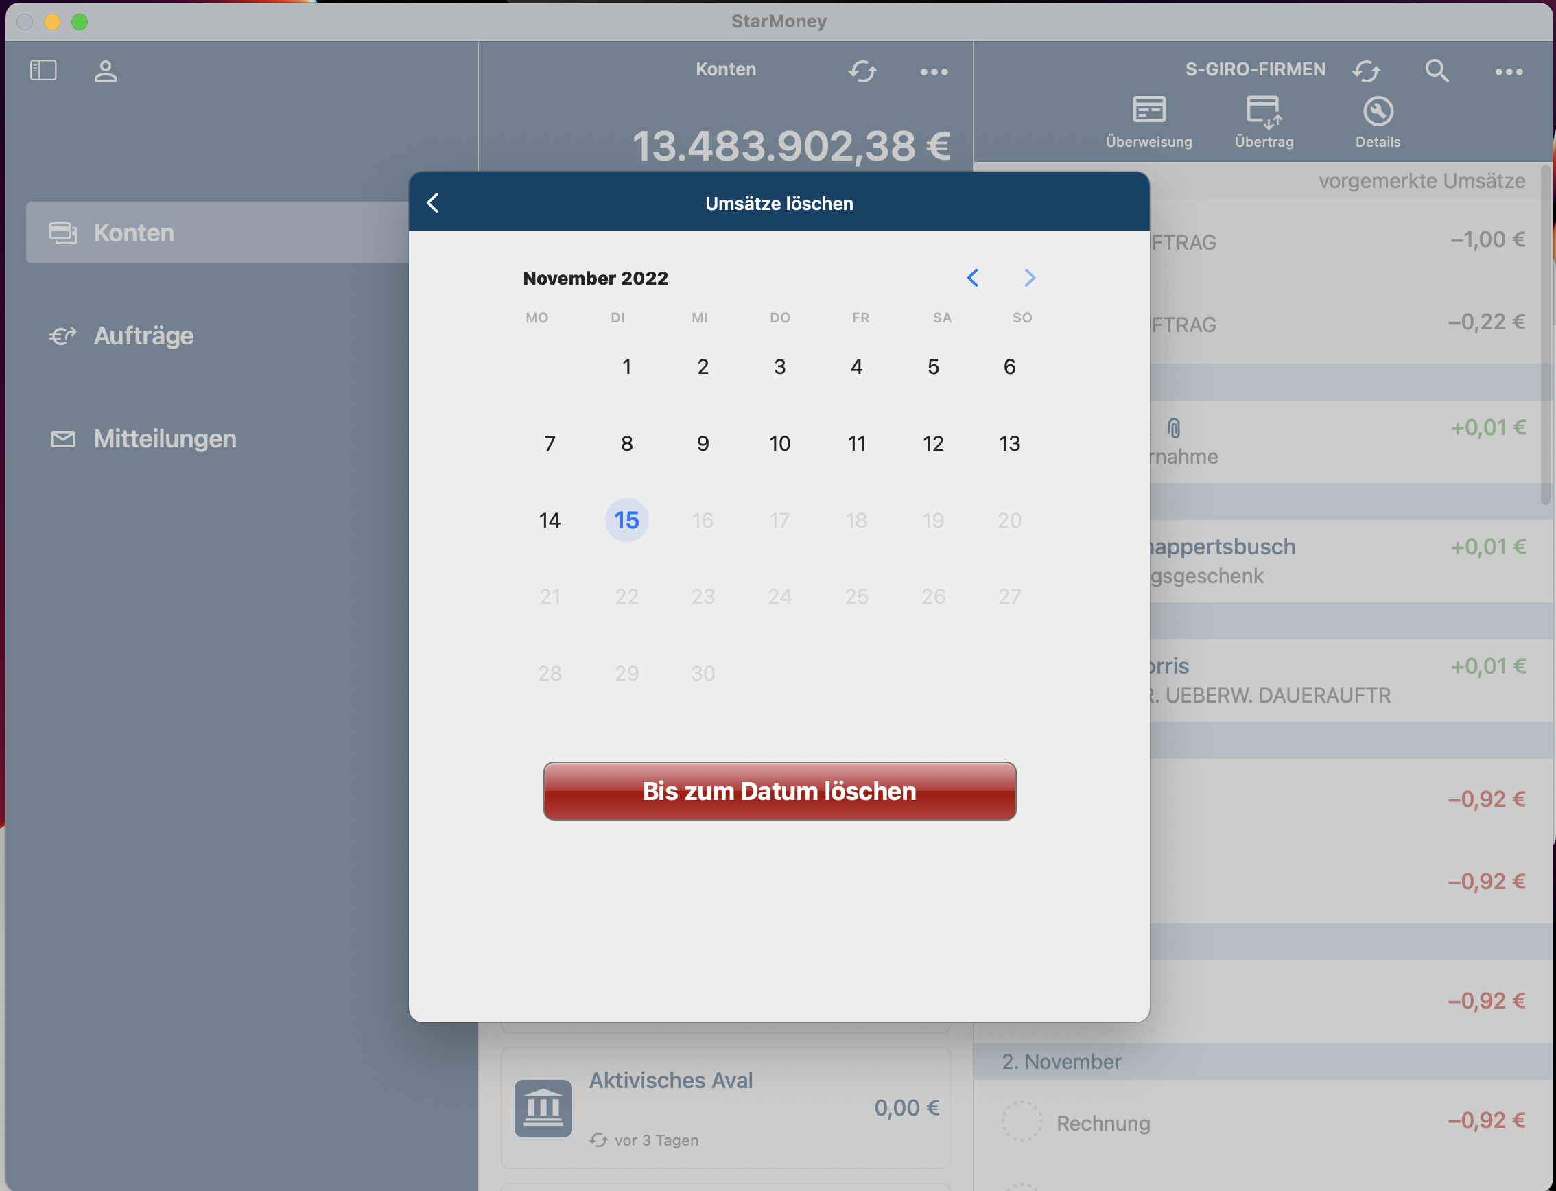This screenshot has width=1556, height=1191.
Task: Show previous month in calendar
Action: click(x=973, y=278)
